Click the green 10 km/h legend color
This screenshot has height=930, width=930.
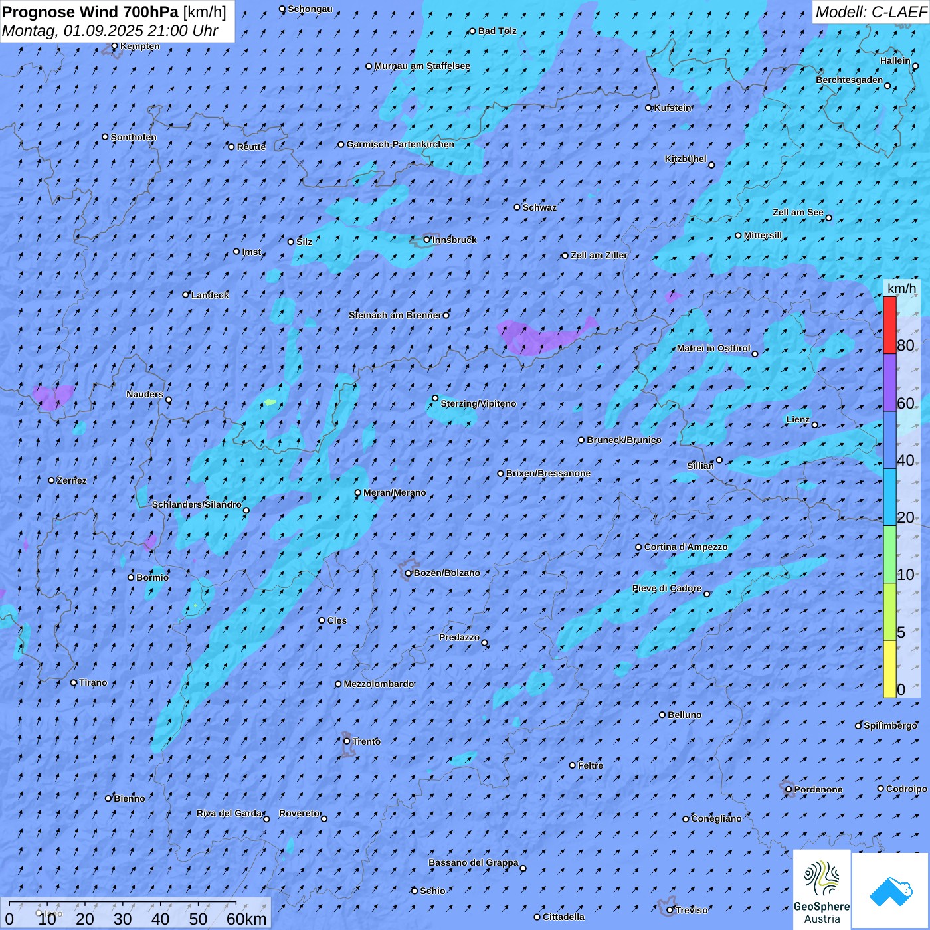889,555
